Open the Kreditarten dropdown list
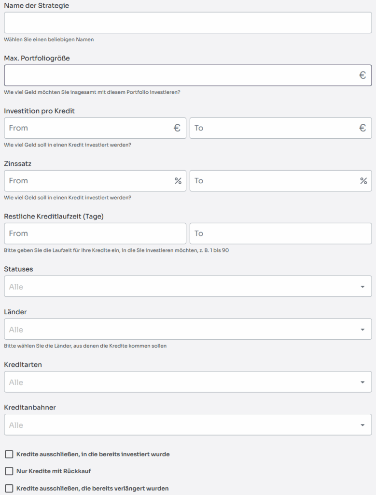 tap(188, 382)
